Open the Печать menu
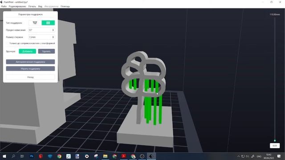Viewport: 285px width, 160px height. (x=32, y=6)
